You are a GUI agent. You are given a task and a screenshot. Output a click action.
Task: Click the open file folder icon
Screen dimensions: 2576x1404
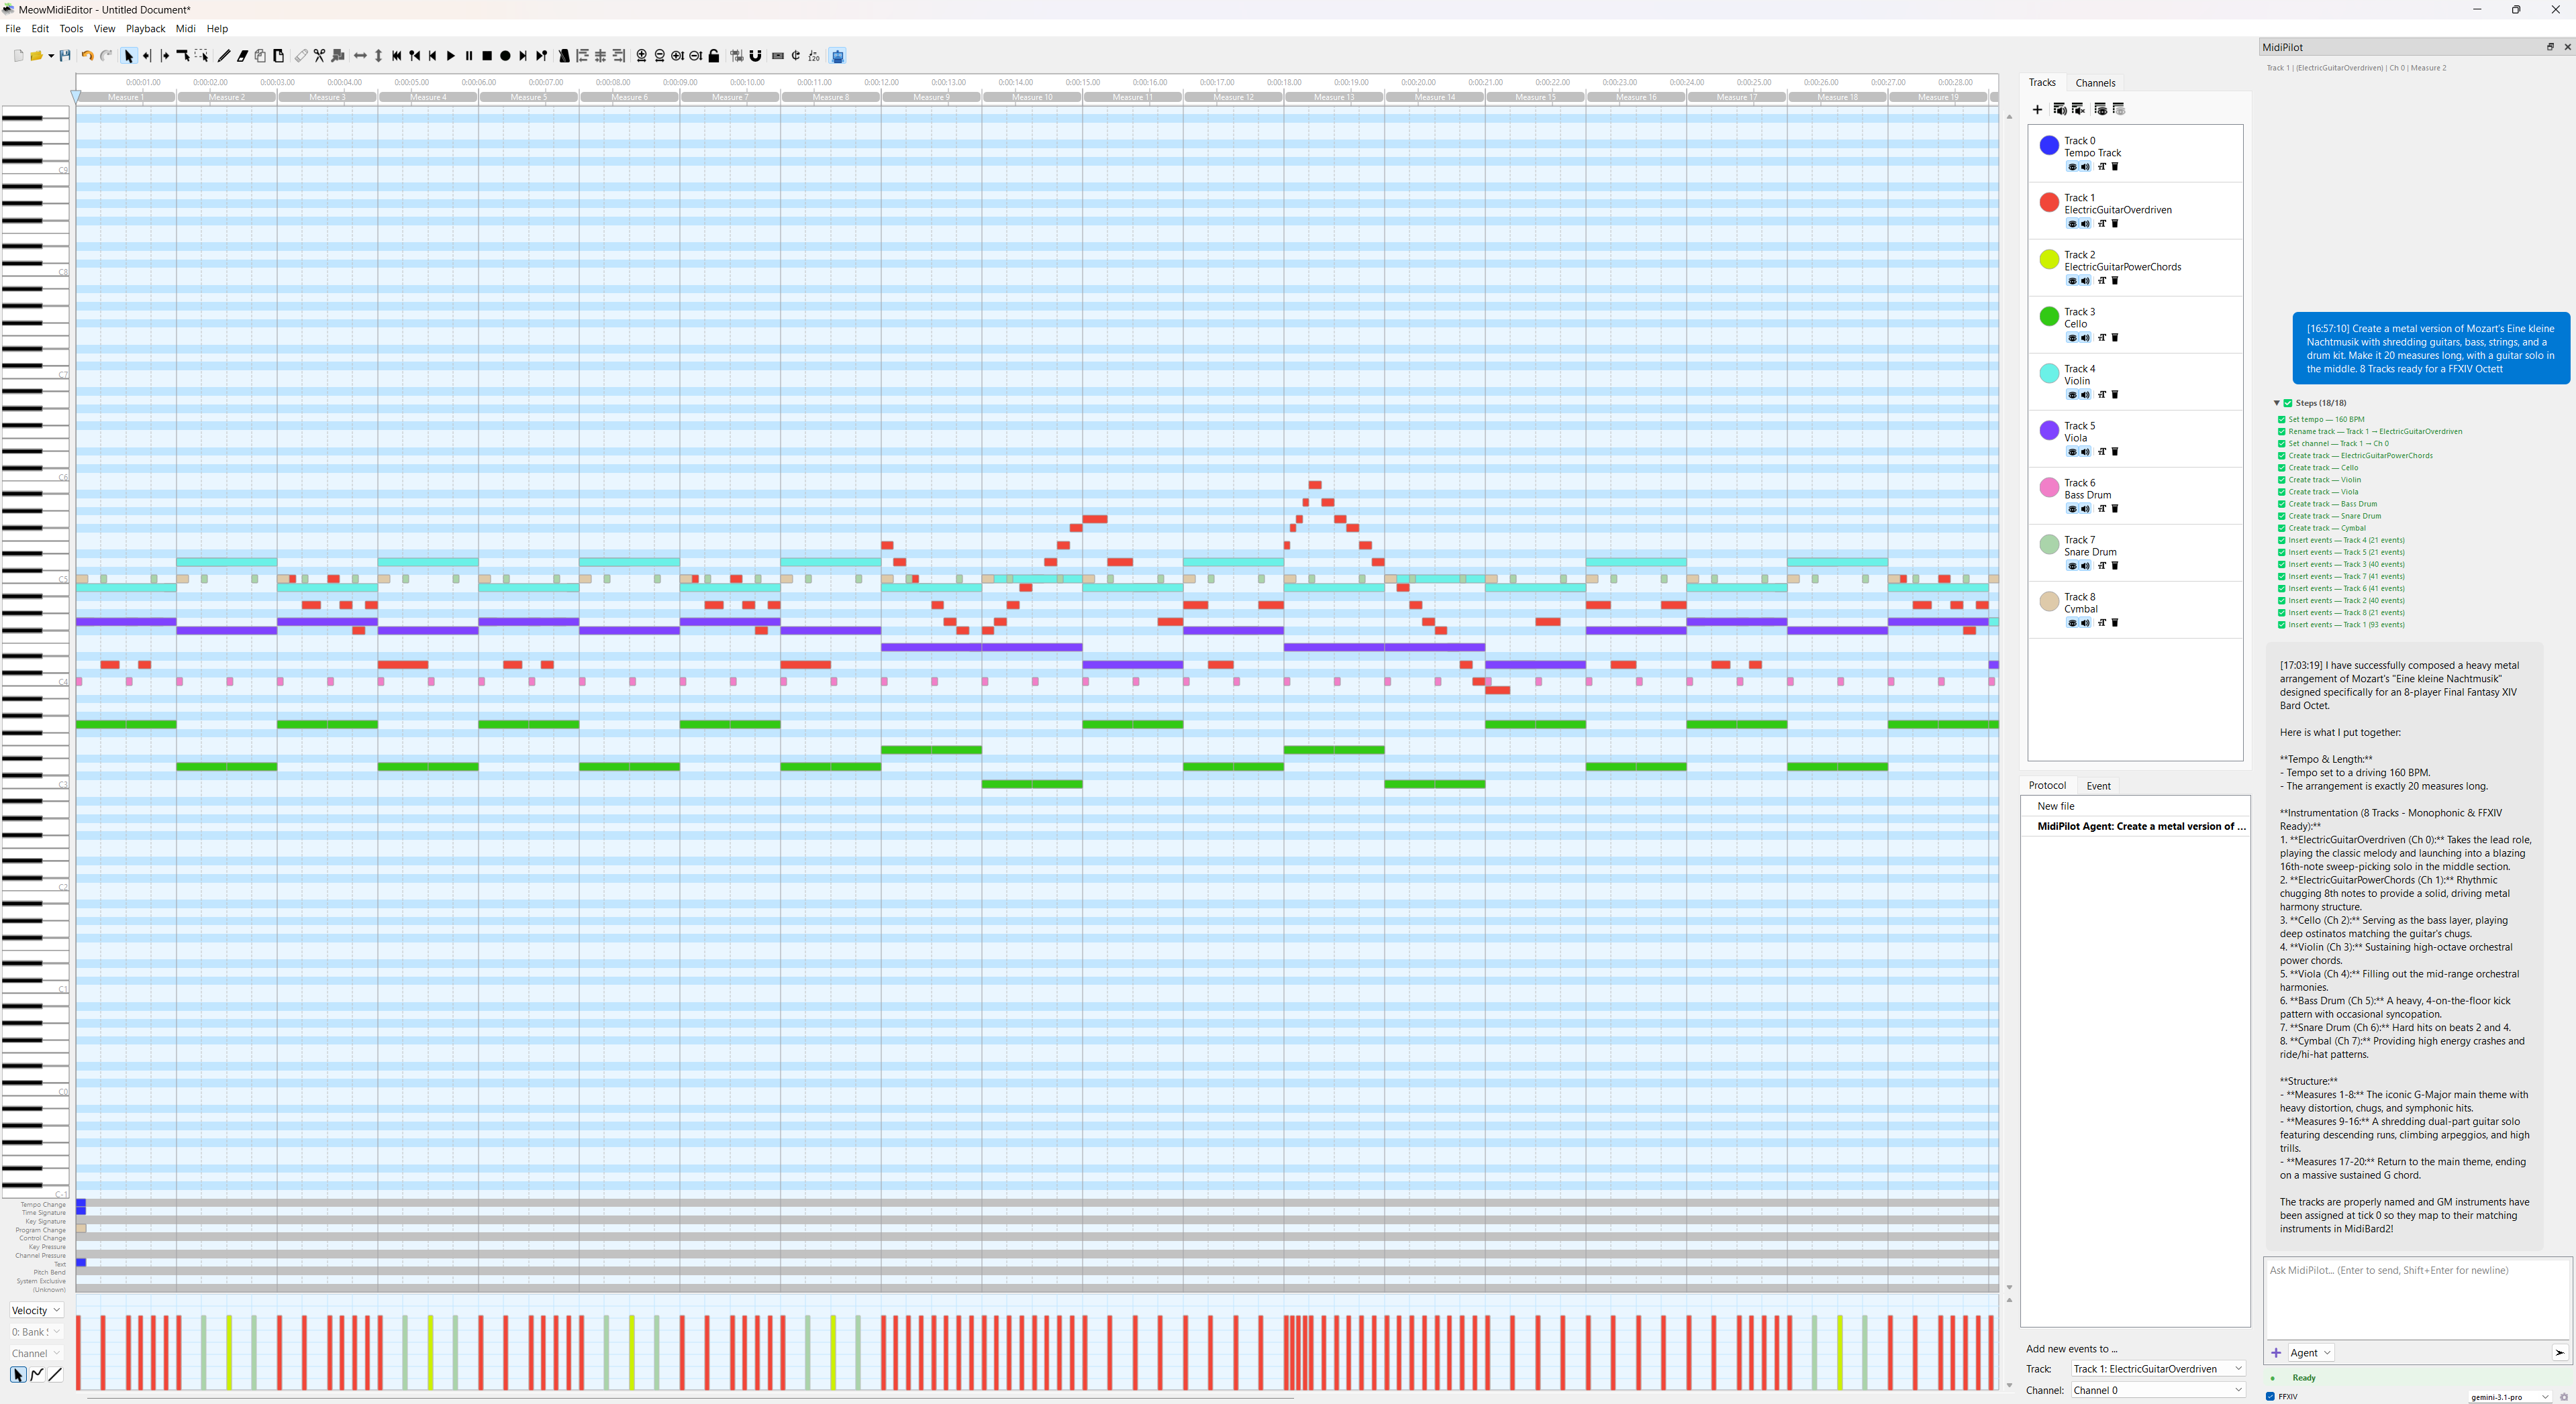pyautogui.click(x=37, y=56)
